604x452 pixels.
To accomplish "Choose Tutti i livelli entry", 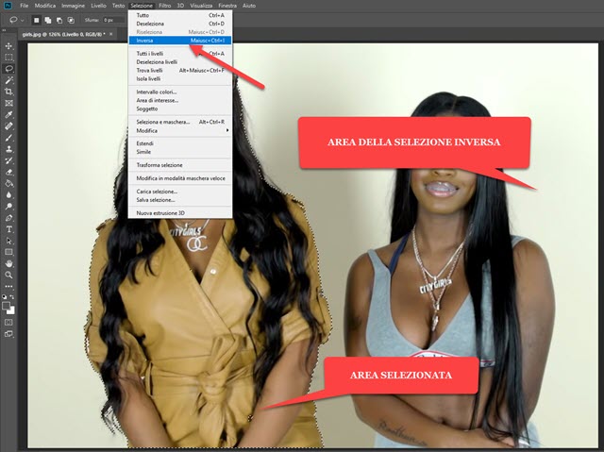I will 180,54.
